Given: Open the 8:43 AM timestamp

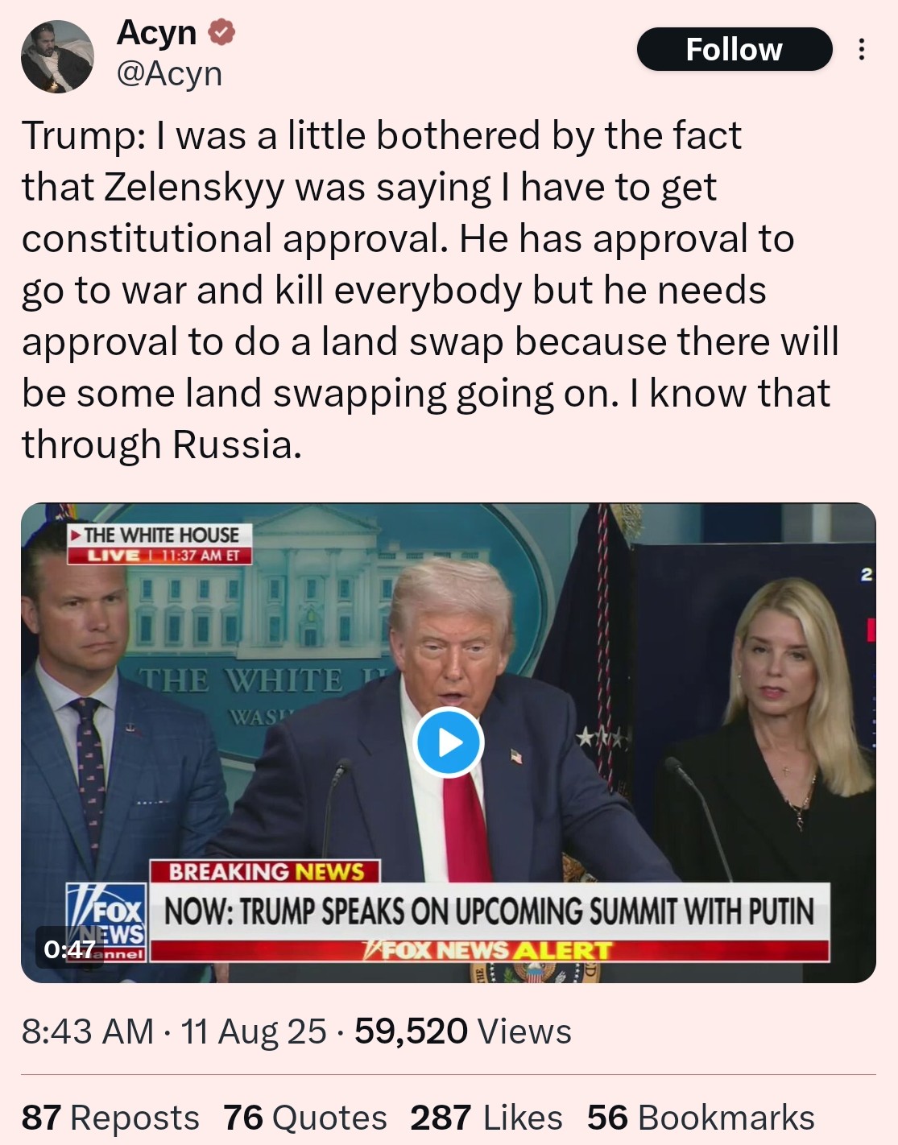Looking at the screenshot, I should click(x=88, y=1031).
